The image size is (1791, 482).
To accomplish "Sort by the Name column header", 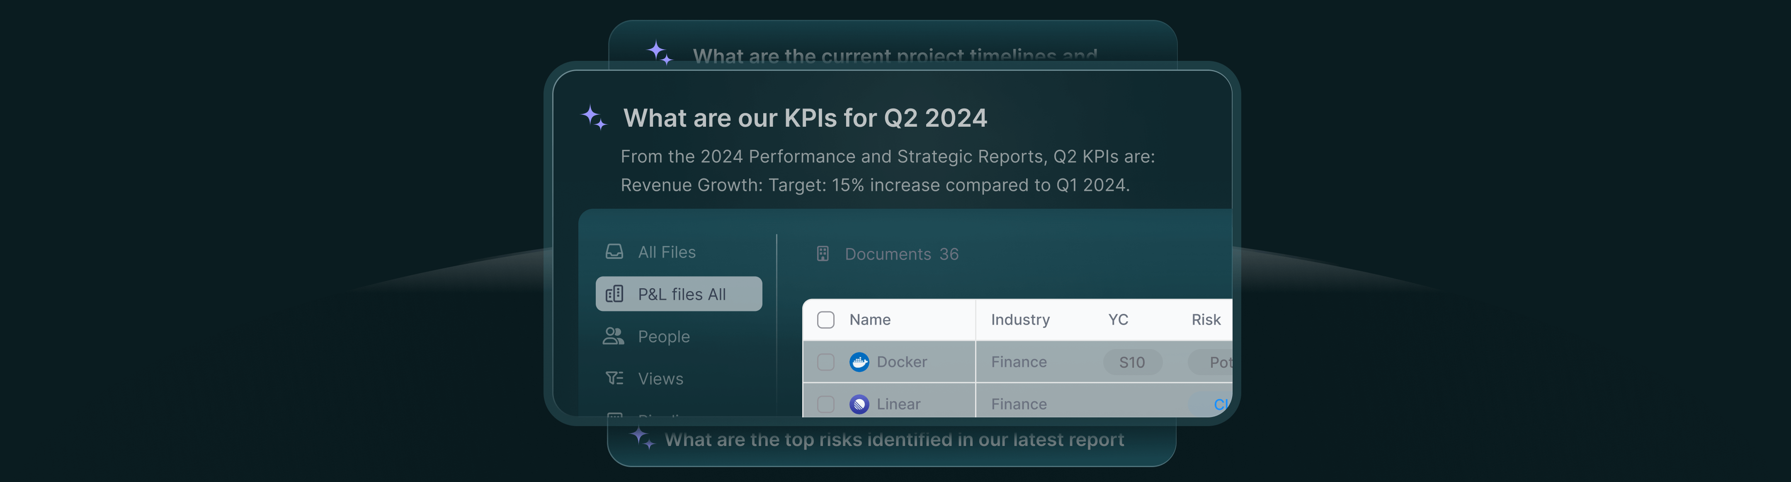I will pyautogui.click(x=870, y=320).
